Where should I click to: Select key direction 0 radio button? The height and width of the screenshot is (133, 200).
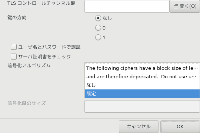click(98, 28)
